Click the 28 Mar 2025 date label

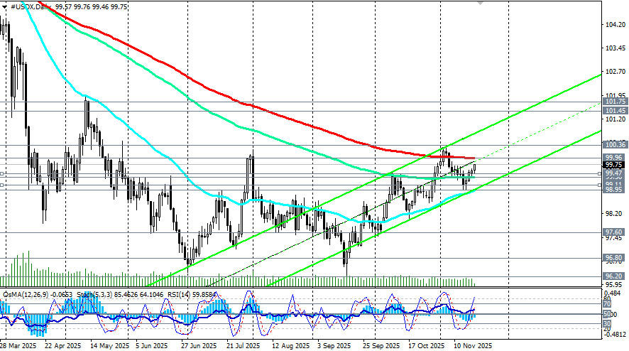(18, 346)
